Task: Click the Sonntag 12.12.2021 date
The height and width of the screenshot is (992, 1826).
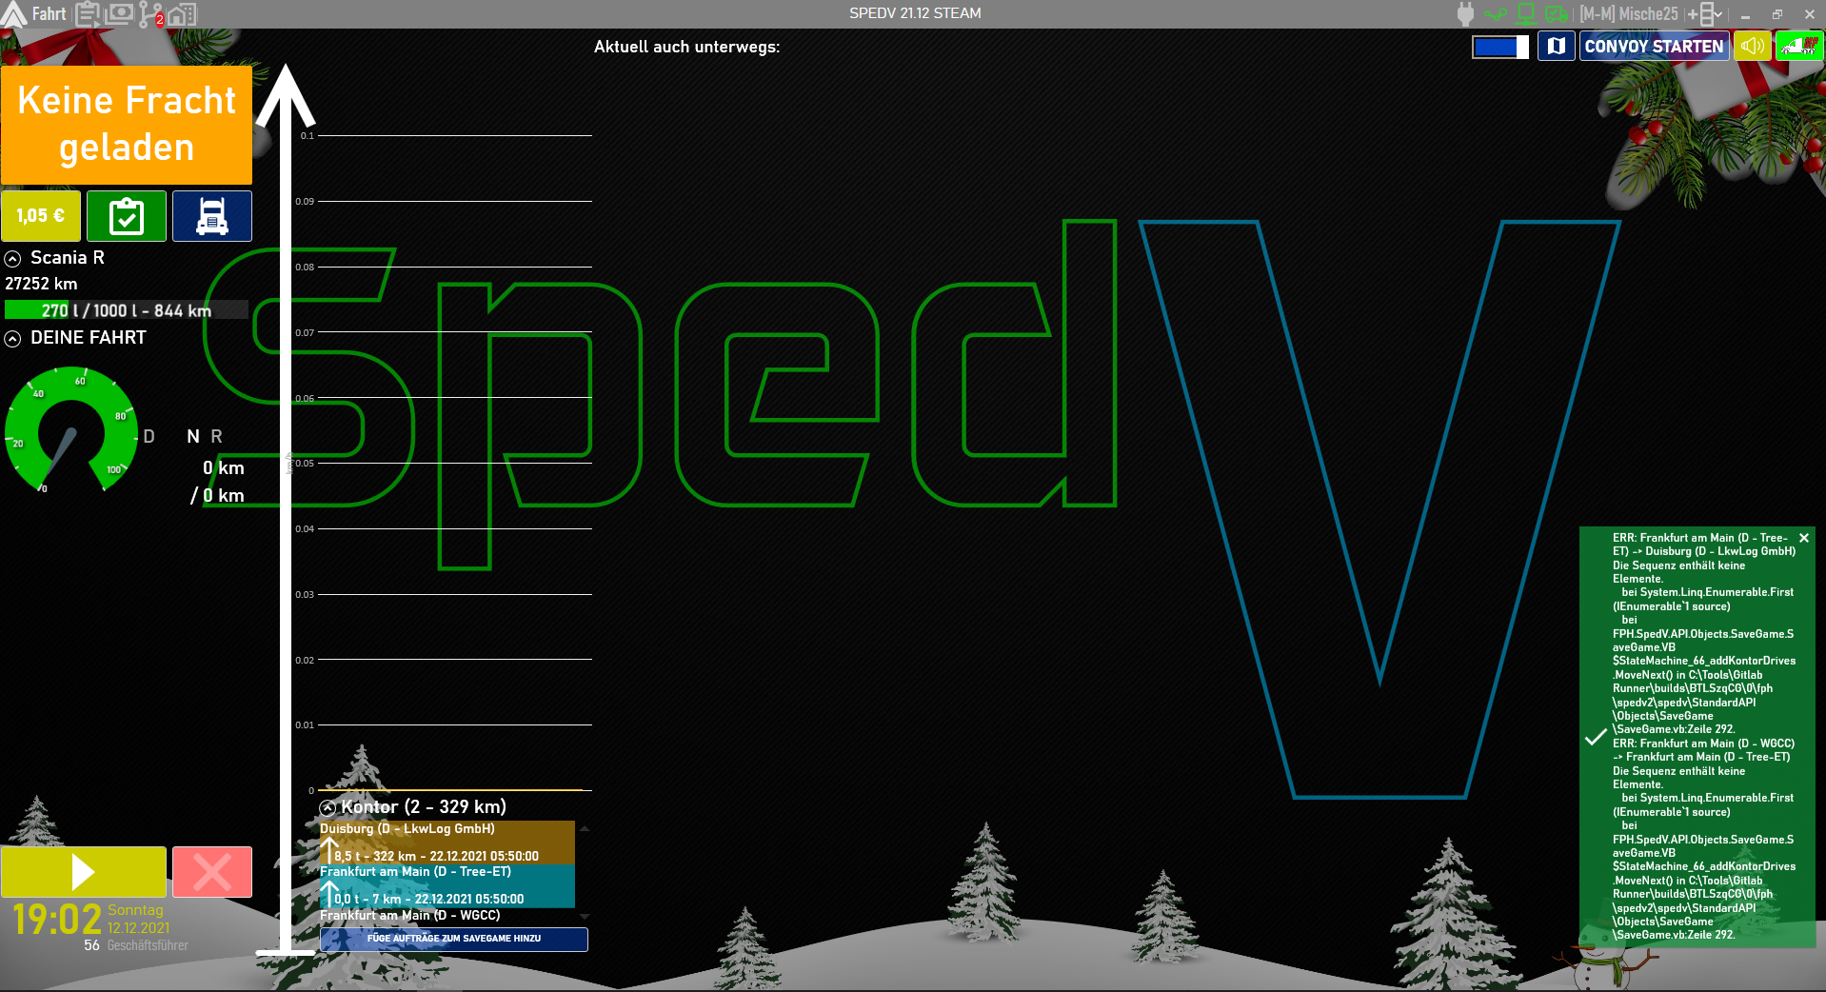Action: (138, 919)
